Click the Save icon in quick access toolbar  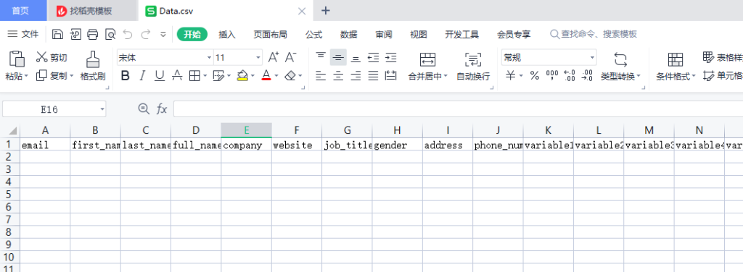click(57, 34)
